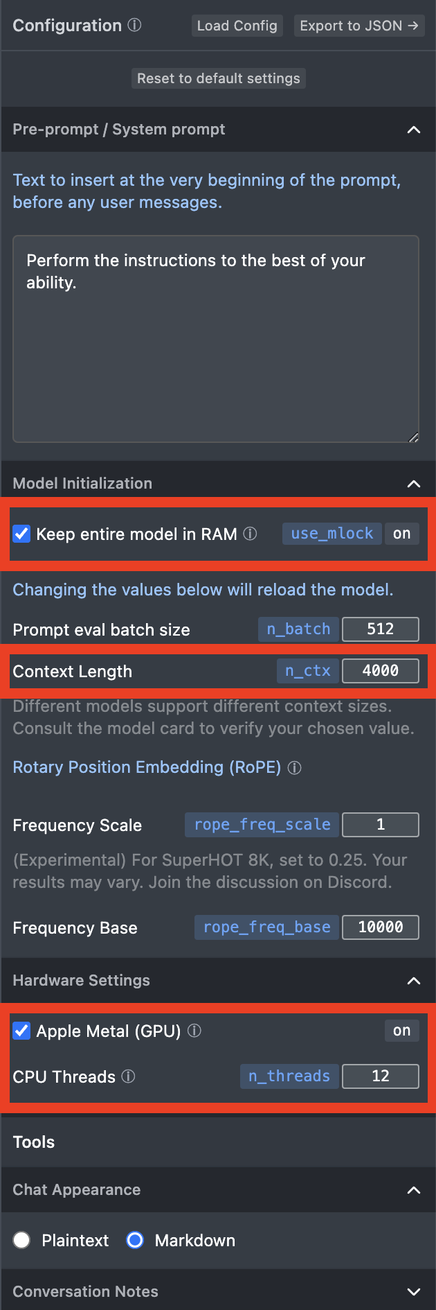Click the Load Config button
The width and height of the screenshot is (436, 1310).
(237, 26)
